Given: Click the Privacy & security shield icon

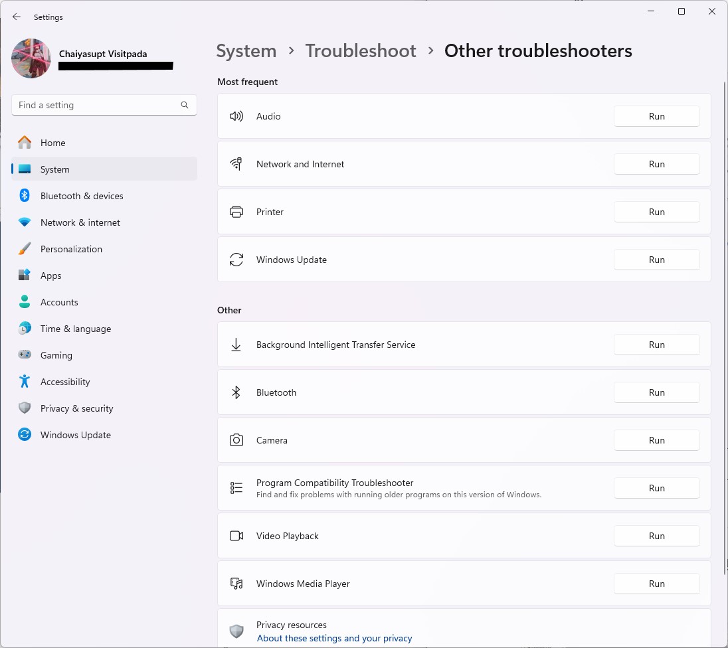Looking at the screenshot, I should pyautogui.click(x=25, y=408).
